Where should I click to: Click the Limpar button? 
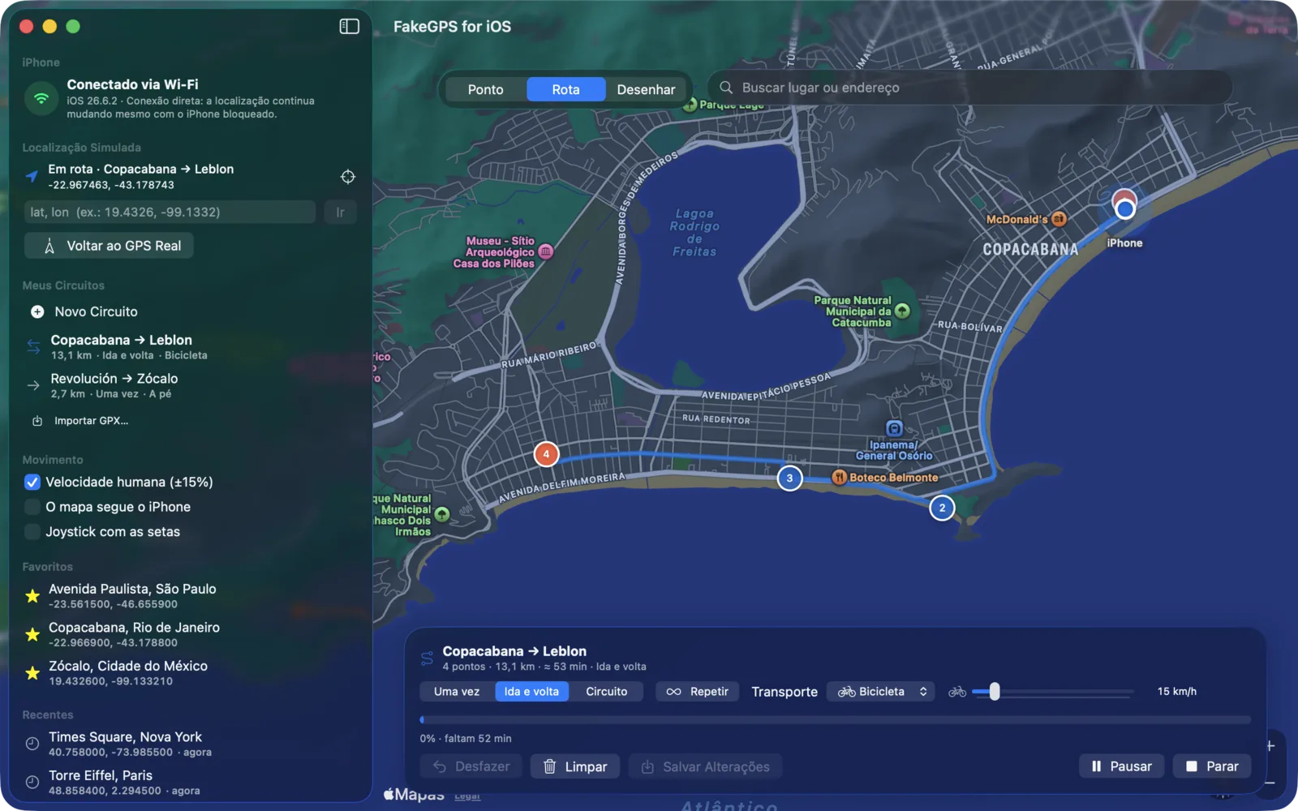pyautogui.click(x=575, y=766)
